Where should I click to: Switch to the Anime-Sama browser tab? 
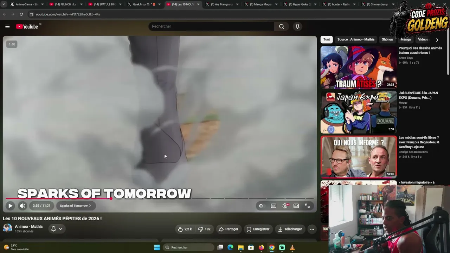(x=26, y=4)
